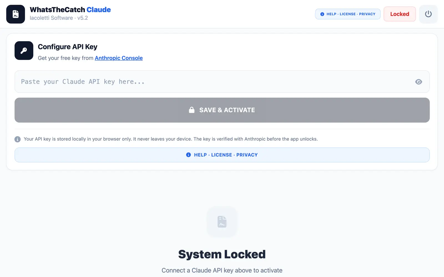
Task: Click the info icon in header Help button
Action: pyautogui.click(x=322, y=14)
